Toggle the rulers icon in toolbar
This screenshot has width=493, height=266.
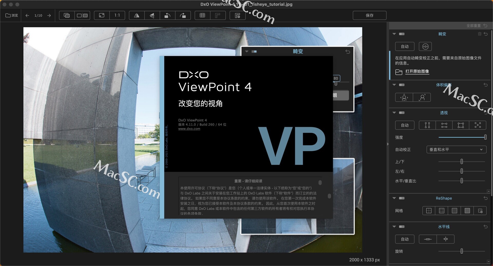click(218, 15)
